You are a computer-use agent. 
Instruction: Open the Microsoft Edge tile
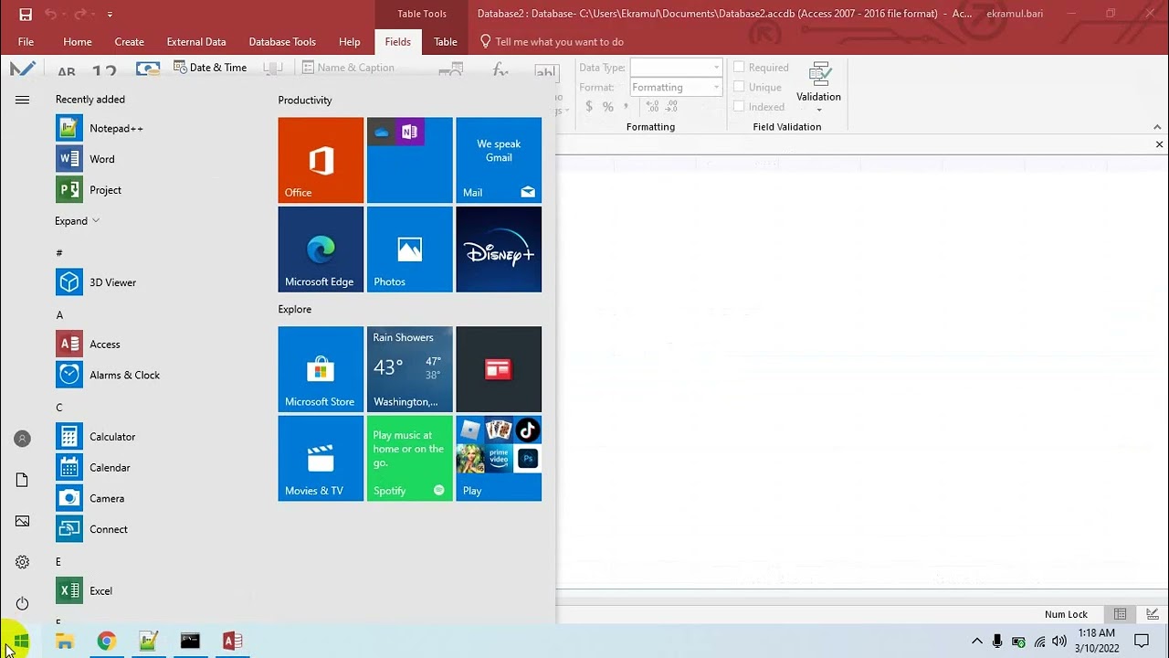[321, 249]
